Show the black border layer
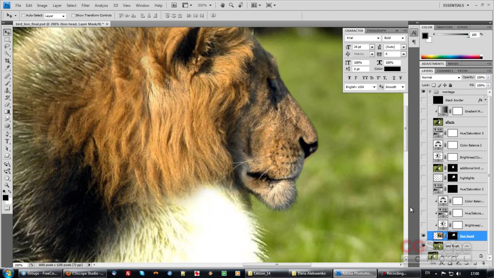This screenshot has height=278, width=494. [424, 100]
